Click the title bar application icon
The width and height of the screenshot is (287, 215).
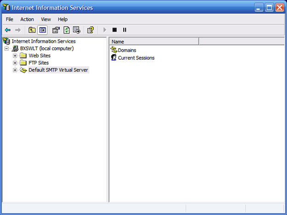pyautogui.click(x=6, y=7)
